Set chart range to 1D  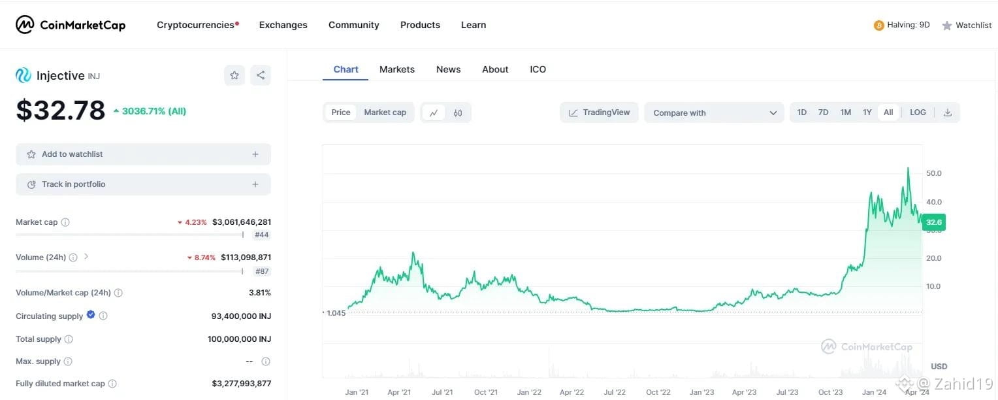pos(802,112)
